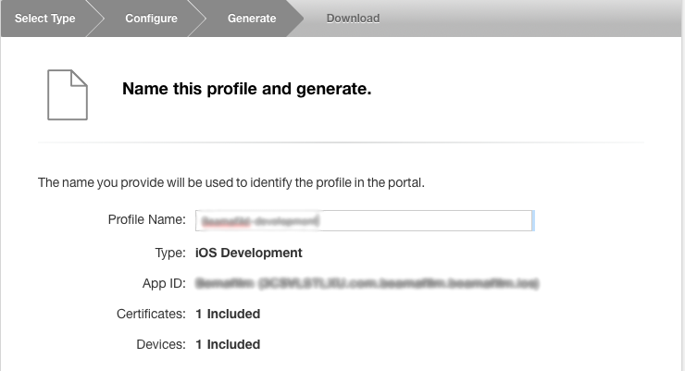Click the App ID label
Viewport: 685px width, 371px height.
tap(165, 282)
